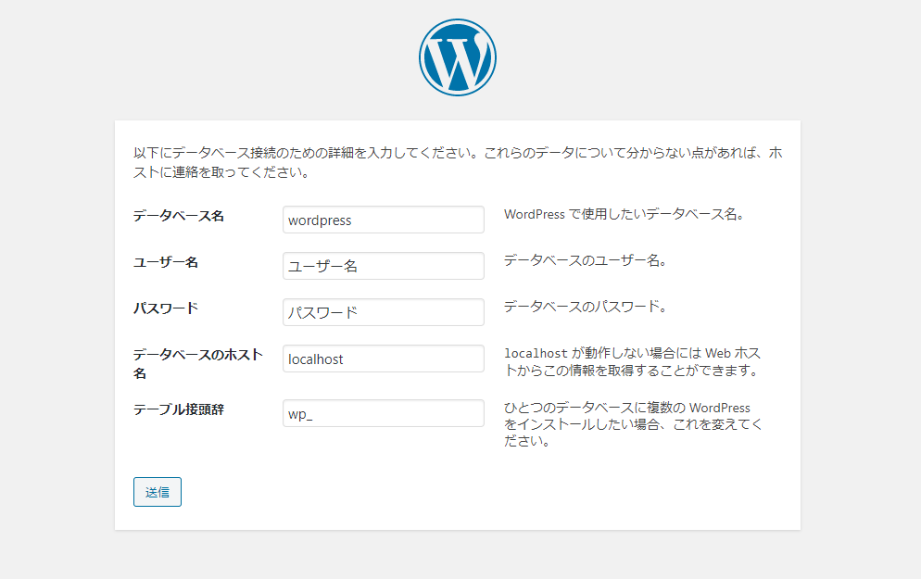Click the localhost が動作しない場合 help text
The width and height of the screenshot is (921, 579).
coord(633,361)
